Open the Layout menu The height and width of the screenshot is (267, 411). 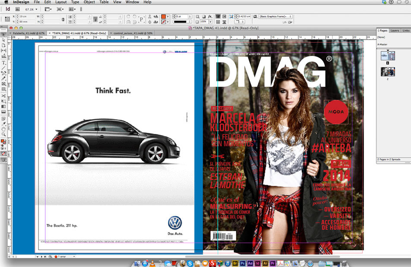(61, 2)
